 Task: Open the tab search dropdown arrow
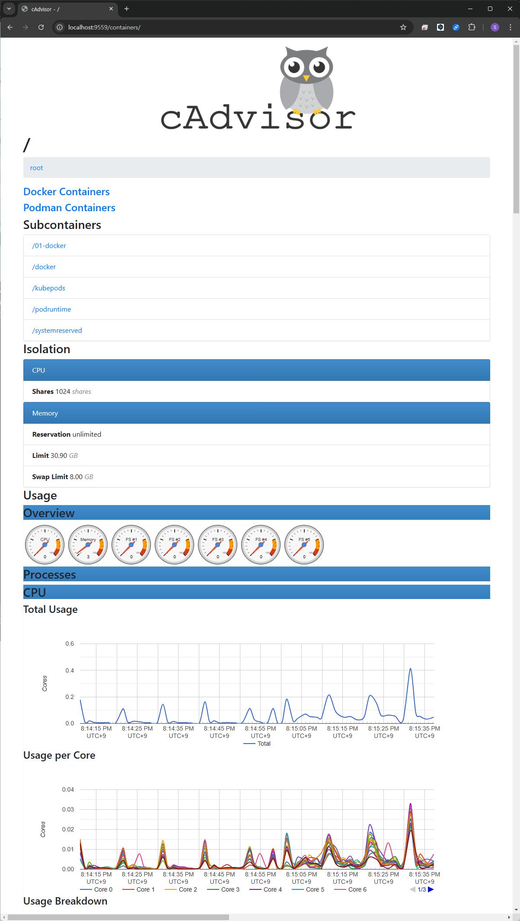(9, 9)
